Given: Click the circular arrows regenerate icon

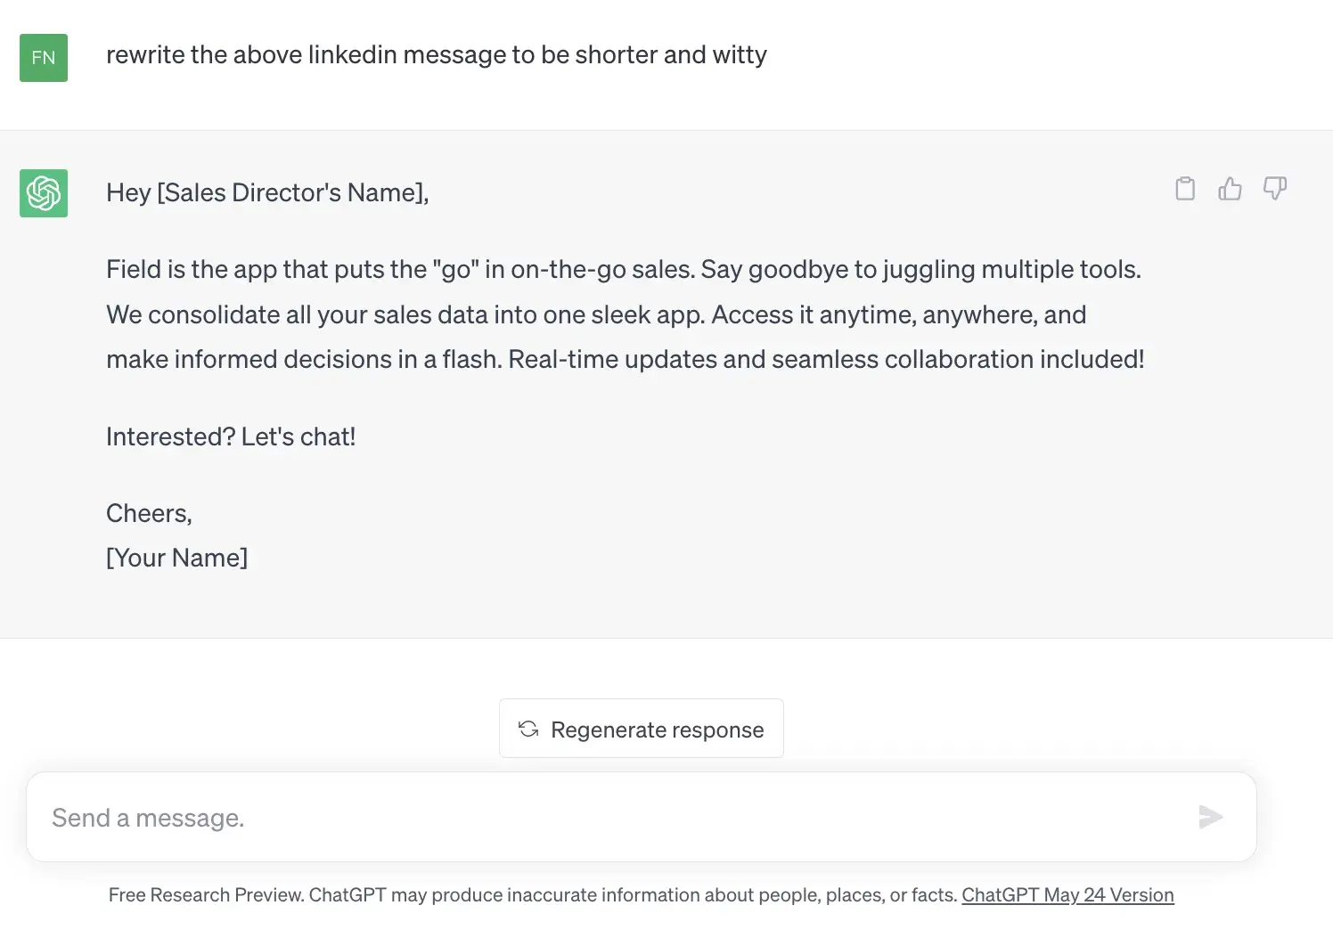Looking at the screenshot, I should [528, 730].
